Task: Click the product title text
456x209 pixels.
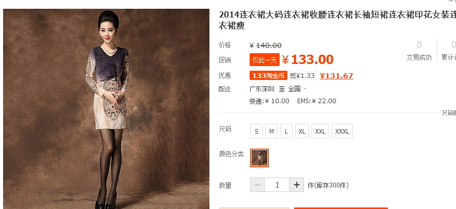Action: tap(337, 20)
